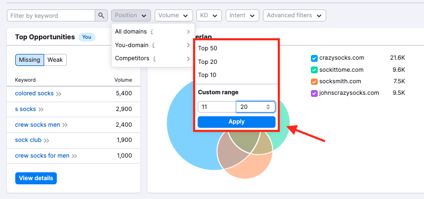Click the View details button

click(x=36, y=178)
